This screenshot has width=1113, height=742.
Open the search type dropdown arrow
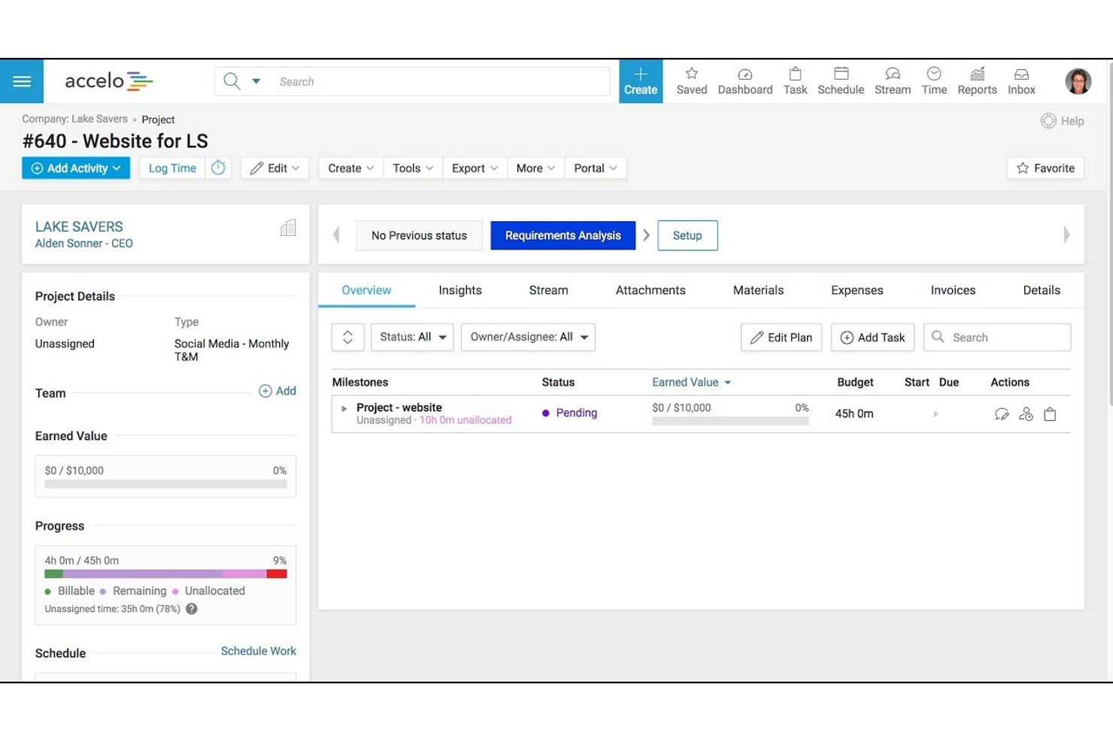pyautogui.click(x=256, y=81)
